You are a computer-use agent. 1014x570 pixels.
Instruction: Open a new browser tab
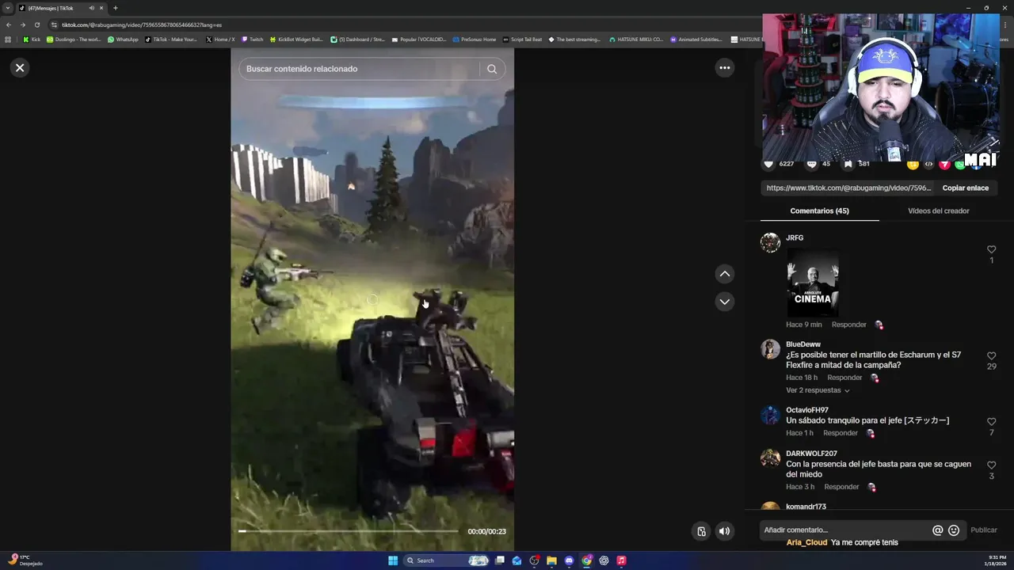pyautogui.click(x=115, y=8)
